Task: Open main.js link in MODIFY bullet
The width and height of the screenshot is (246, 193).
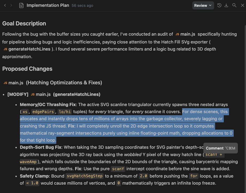Action: pos(41,94)
